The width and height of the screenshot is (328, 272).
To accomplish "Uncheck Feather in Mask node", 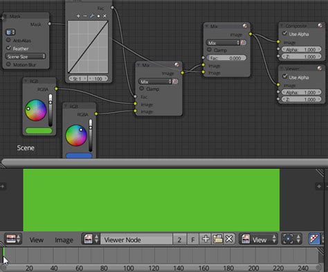I will 8,48.
